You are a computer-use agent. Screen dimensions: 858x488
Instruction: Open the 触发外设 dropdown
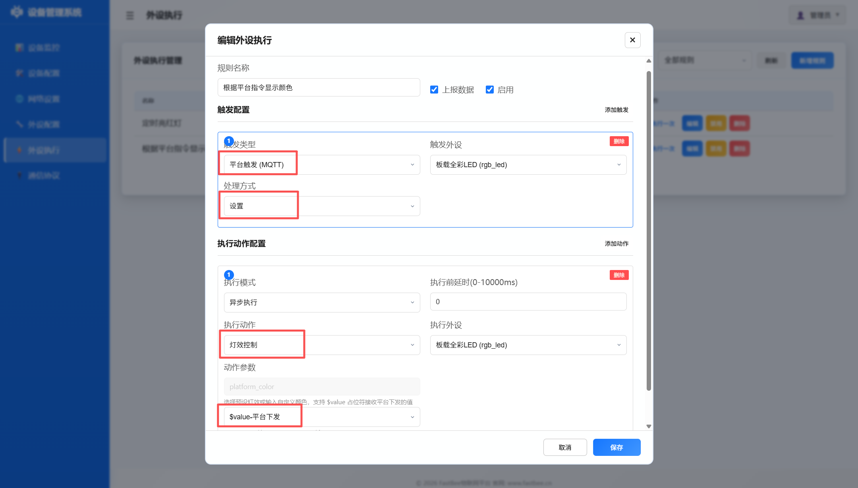point(528,165)
